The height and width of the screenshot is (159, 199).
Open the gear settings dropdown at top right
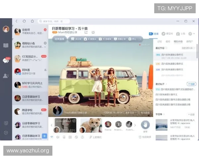[x=191, y=34]
